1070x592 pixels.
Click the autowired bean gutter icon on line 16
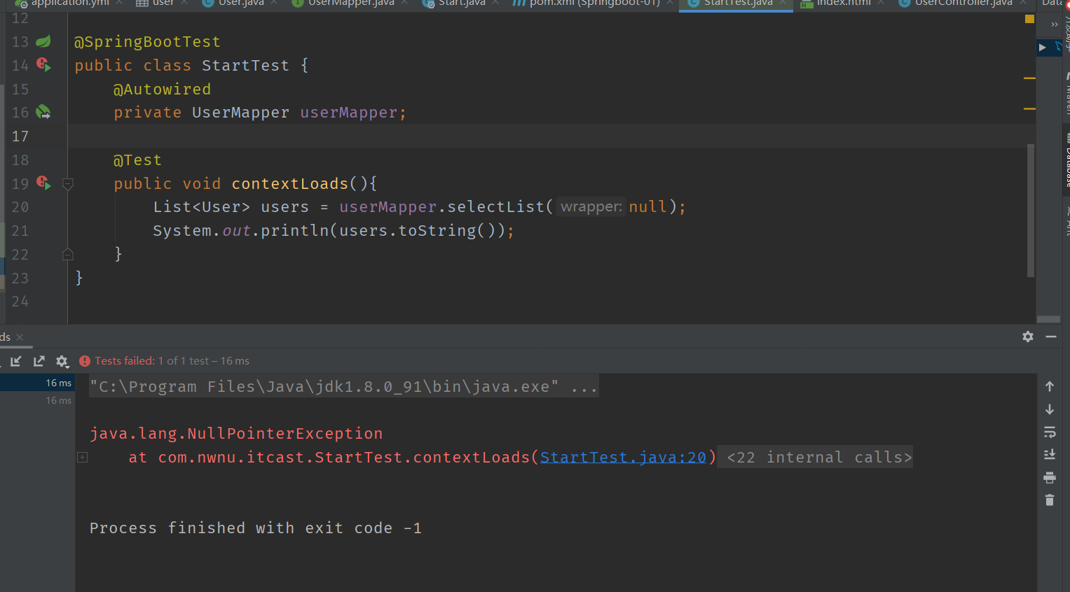coord(43,112)
